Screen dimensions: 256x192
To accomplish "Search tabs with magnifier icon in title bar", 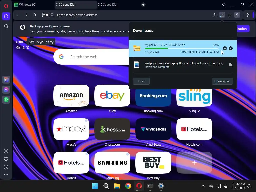I will 224,5.
